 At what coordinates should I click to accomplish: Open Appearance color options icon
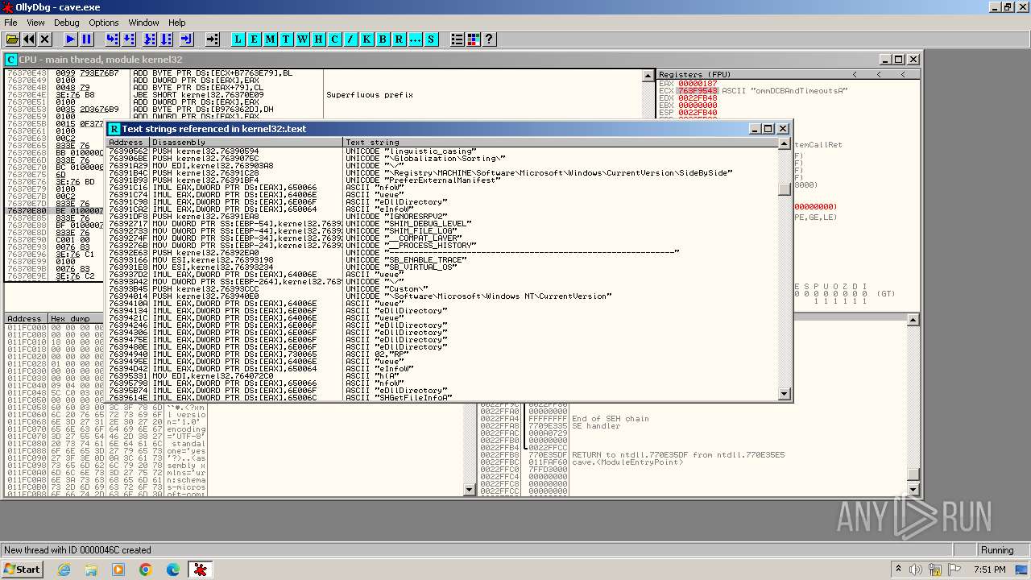473,39
